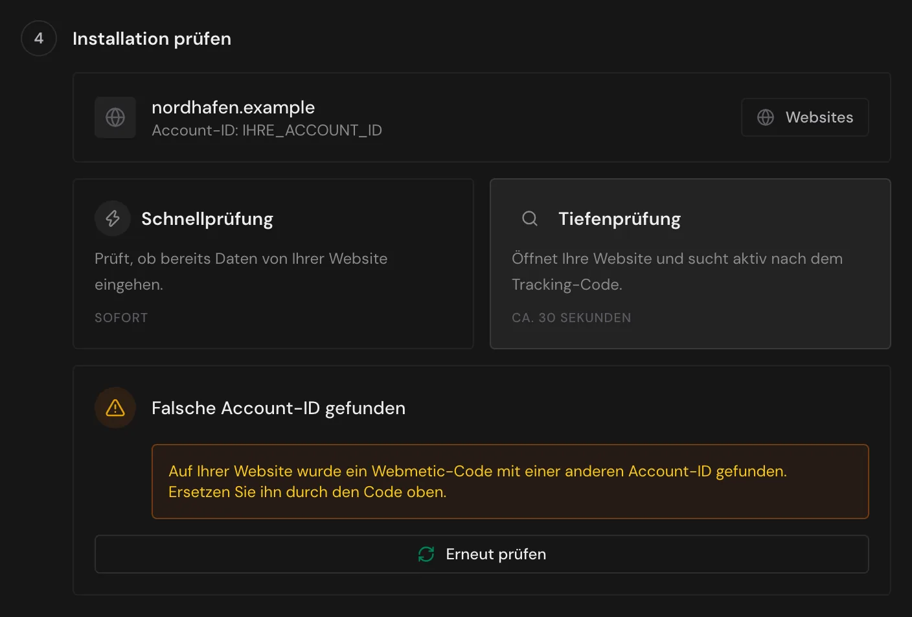
Task: Open the Websites button
Action: 804,117
